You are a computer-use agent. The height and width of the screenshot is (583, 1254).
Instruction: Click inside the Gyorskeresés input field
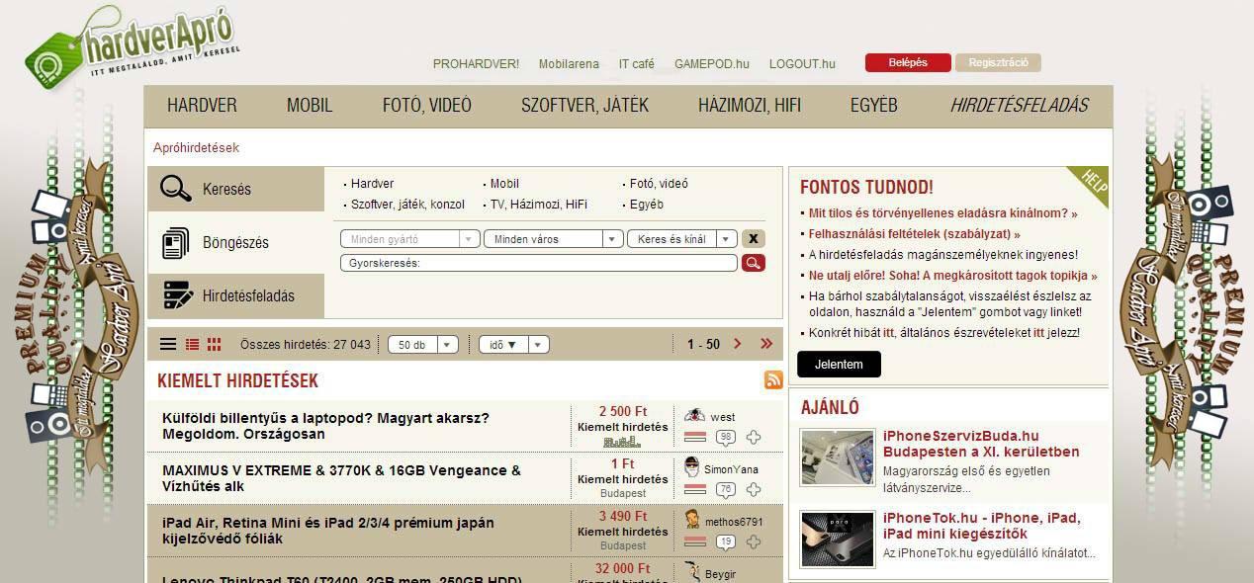pos(538,263)
